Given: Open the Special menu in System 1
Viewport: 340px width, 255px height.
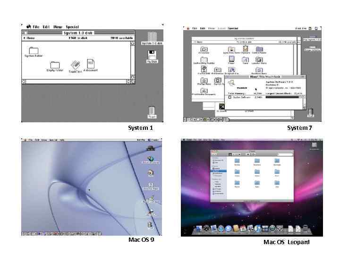Looking at the screenshot, I should (72, 27).
